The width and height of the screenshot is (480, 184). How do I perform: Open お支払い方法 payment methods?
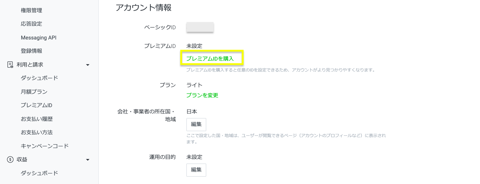(37, 133)
